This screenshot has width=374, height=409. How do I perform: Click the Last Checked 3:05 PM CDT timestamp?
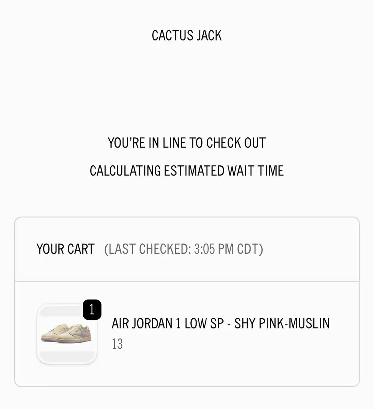184,249
